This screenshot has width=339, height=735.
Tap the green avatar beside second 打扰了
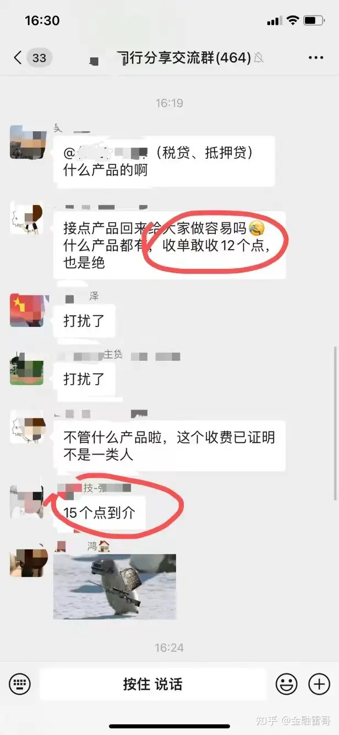tap(26, 368)
